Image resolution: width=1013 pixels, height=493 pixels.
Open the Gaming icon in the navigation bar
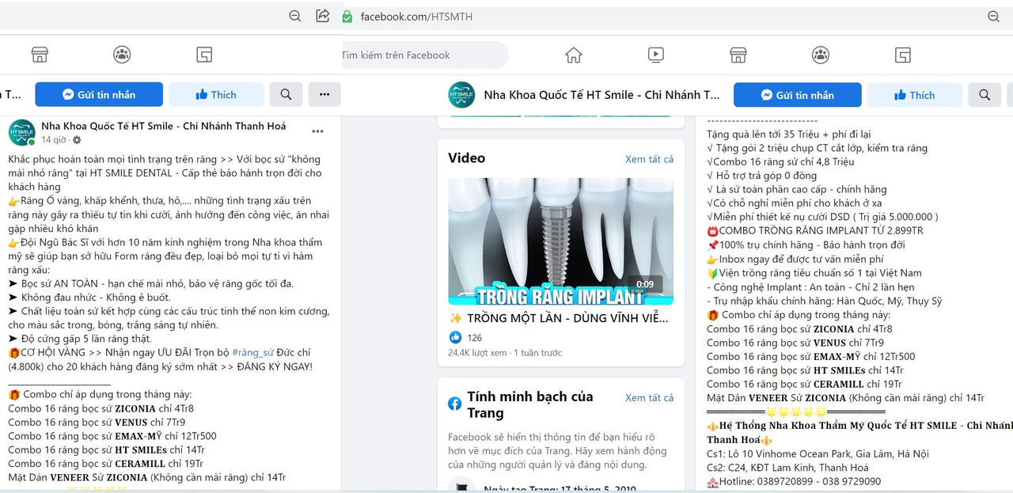click(901, 55)
